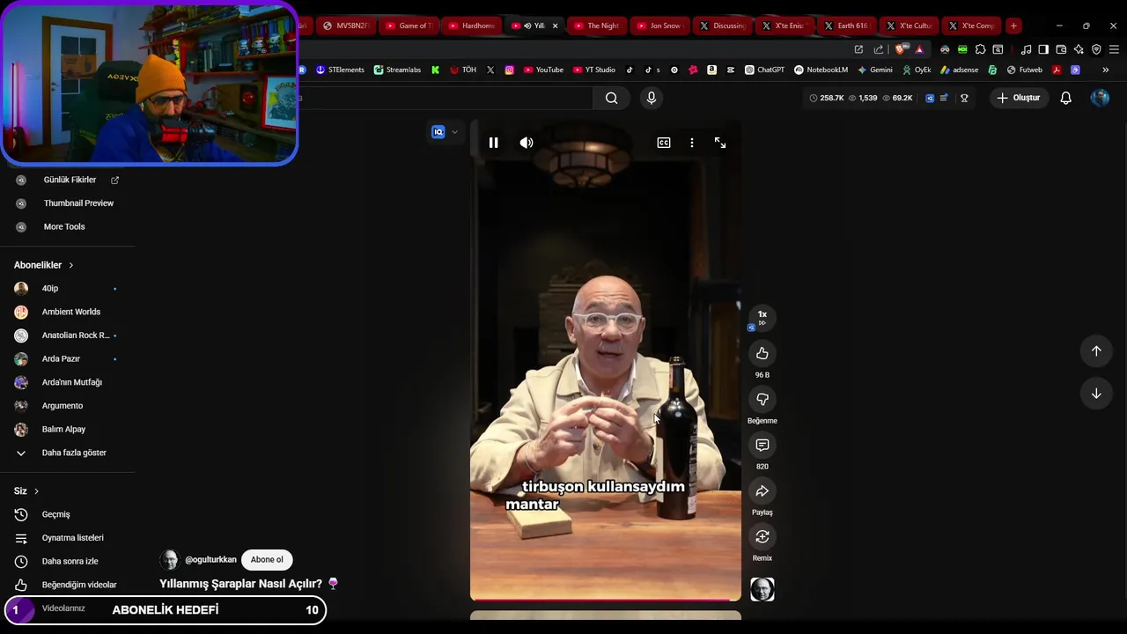Seek on the red video progress bar
This screenshot has height=634, width=1127.
tap(606, 600)
